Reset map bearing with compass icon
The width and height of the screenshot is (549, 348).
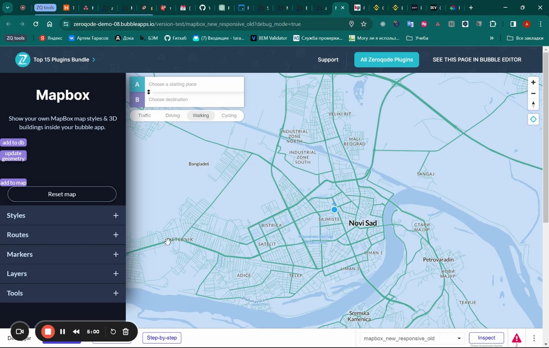click(x=533, y=104)
